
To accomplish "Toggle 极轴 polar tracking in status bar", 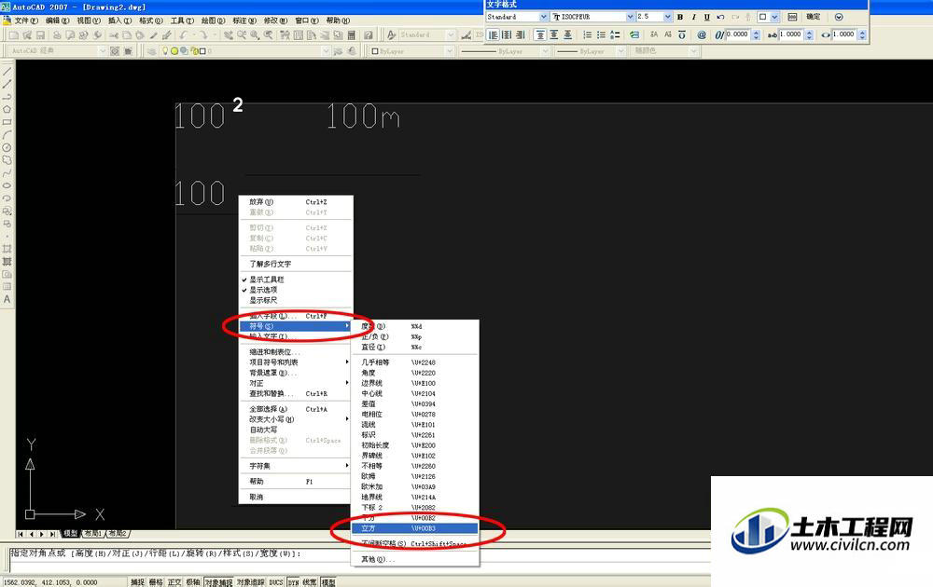I will click(x=193, y=582).
